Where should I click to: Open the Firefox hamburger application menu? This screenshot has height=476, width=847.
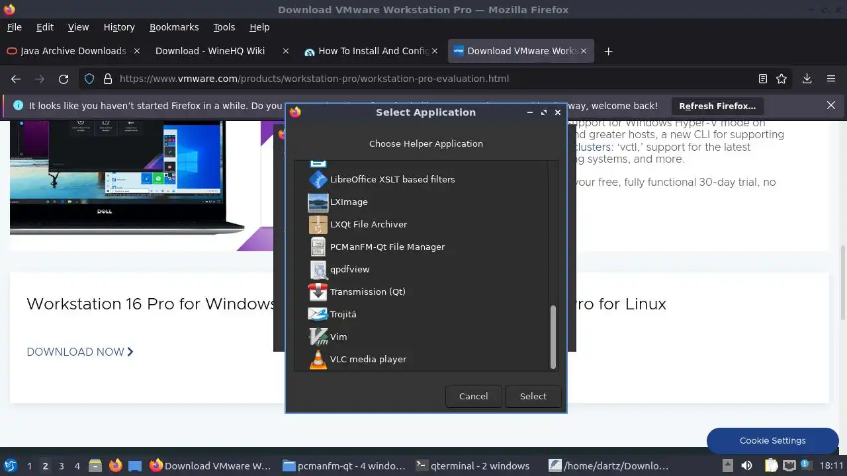[x=831, y=79]
